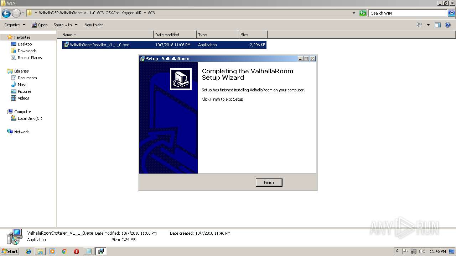Click the installer image in the Setup wizard
Image resolution: width=456 pixels, height=256 pixels.
[181, 79]
